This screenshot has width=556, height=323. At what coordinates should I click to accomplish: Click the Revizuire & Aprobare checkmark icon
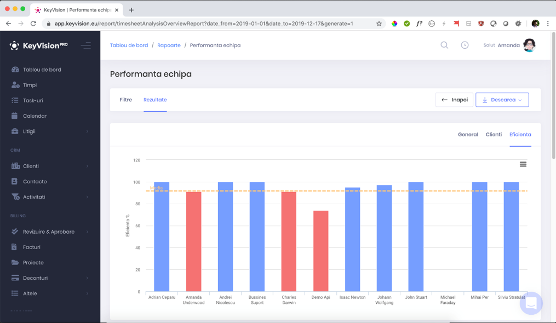[15, 232]
